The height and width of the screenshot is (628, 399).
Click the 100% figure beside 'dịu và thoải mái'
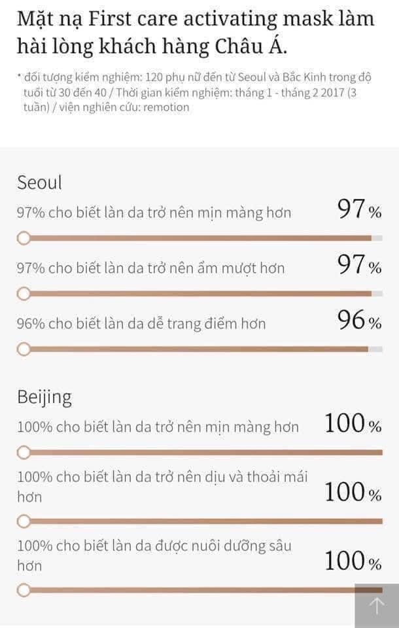point(353,492)
